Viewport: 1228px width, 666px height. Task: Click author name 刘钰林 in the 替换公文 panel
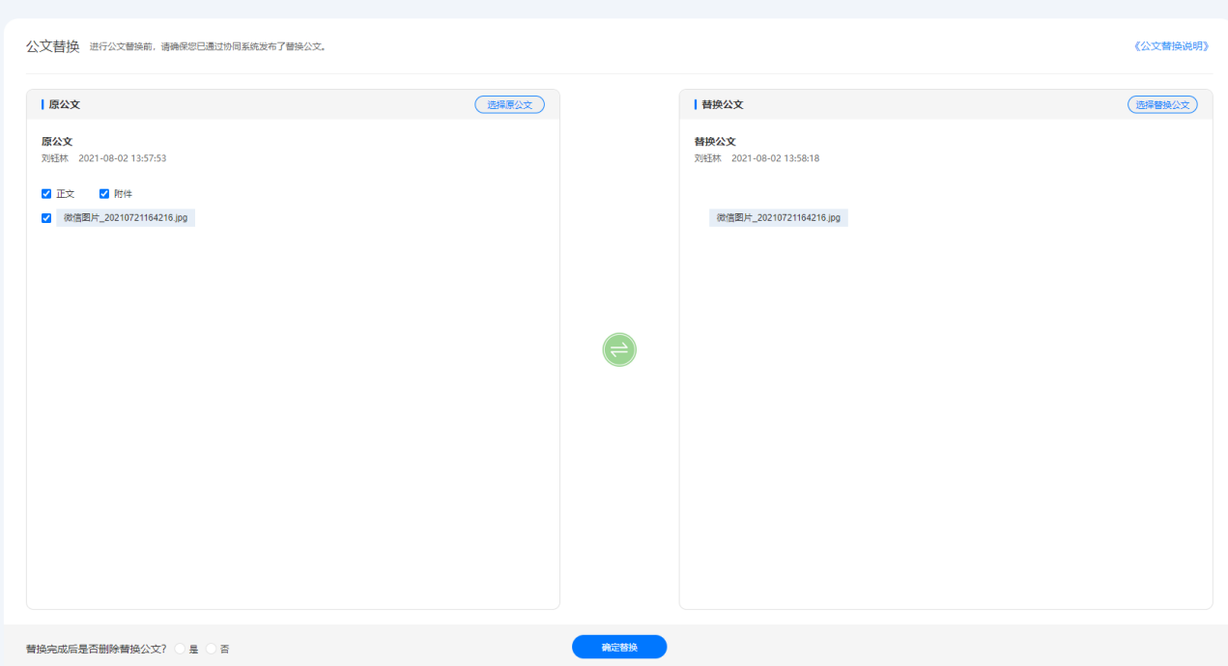pos(708,158)
